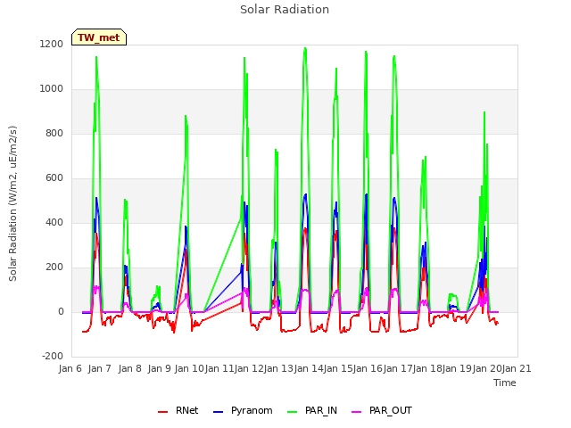Image resolution: width=571 pixels, height=428 pixels.
Task: Click the Jan 18 x-axis label
Action: tap(427, 368)
